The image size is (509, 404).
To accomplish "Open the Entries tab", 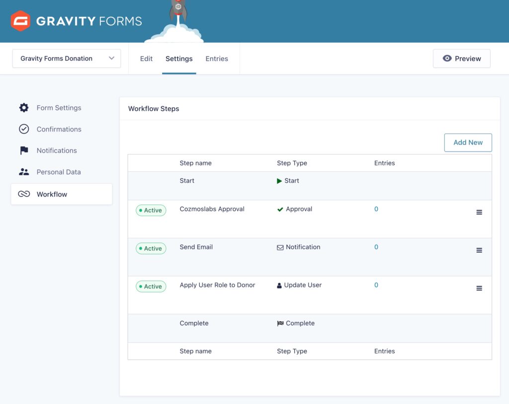I will 217,59.
